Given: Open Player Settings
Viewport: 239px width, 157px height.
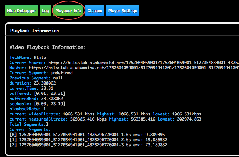Looking at the screenshot, I should [123, 11].
